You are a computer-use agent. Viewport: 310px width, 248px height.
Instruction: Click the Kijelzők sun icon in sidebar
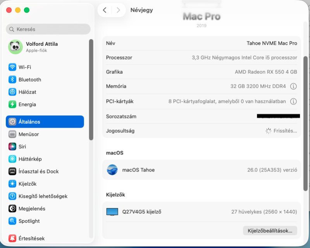pos(12,184)
